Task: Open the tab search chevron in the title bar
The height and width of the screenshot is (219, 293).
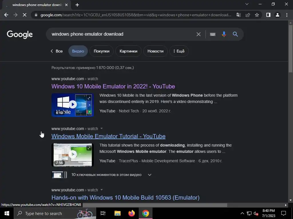Action: [247, 4]
